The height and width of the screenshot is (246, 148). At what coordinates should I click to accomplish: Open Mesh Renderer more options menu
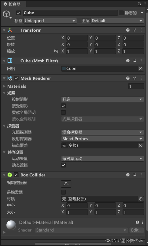point(141,78)
